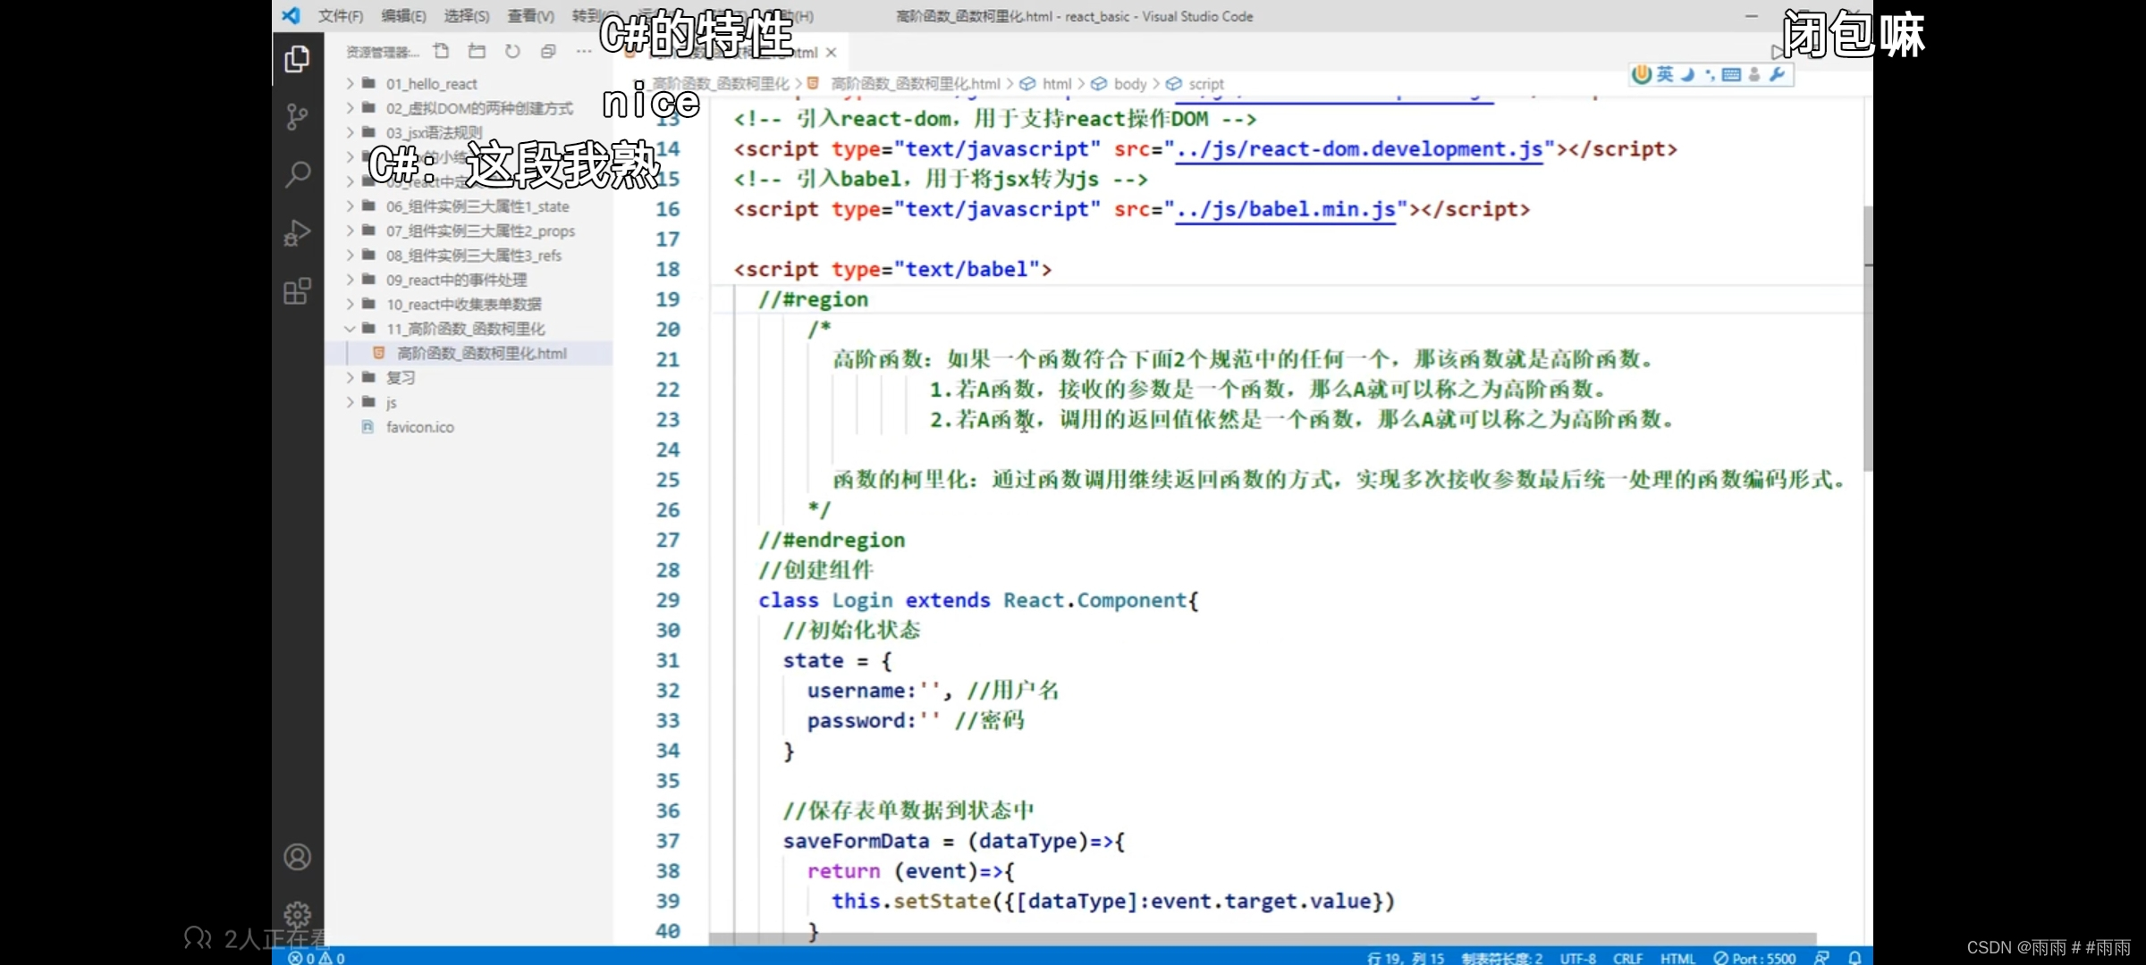Open Run and Debug view
2146x965 pixels.
[297, 232]
